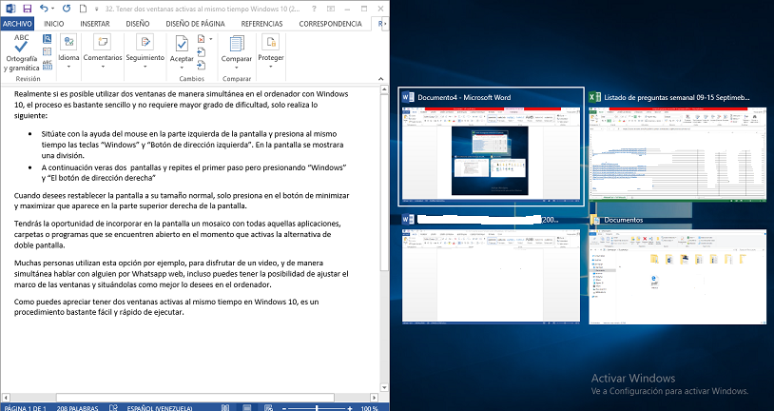
Task: Click paragraph starting 'Muchas personas utilizan'
Action: click(182, 274)
